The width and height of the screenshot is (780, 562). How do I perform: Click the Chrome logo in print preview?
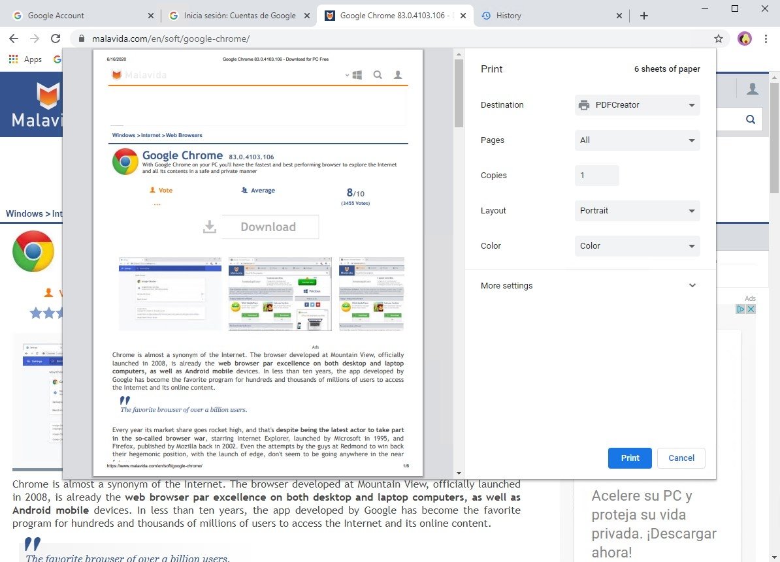(x=125, y=161)
